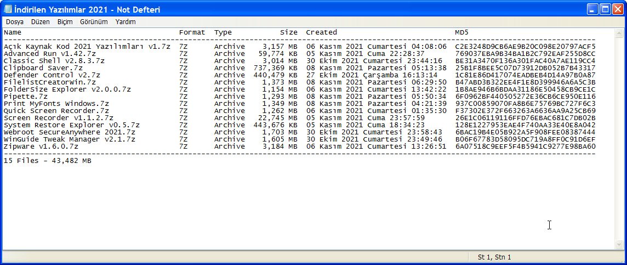Image resolution: width=627 pixels, height=265 pixels.
Task: Click the '15 Files - 43,482 MB' summary line
Action: (x=48, y=161)
